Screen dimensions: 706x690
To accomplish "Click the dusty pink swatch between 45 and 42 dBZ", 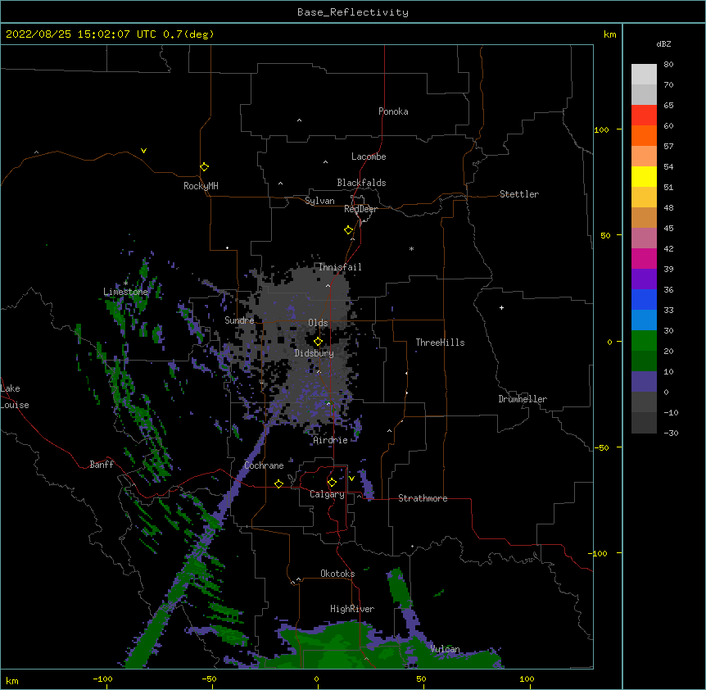I will (644, 238).
